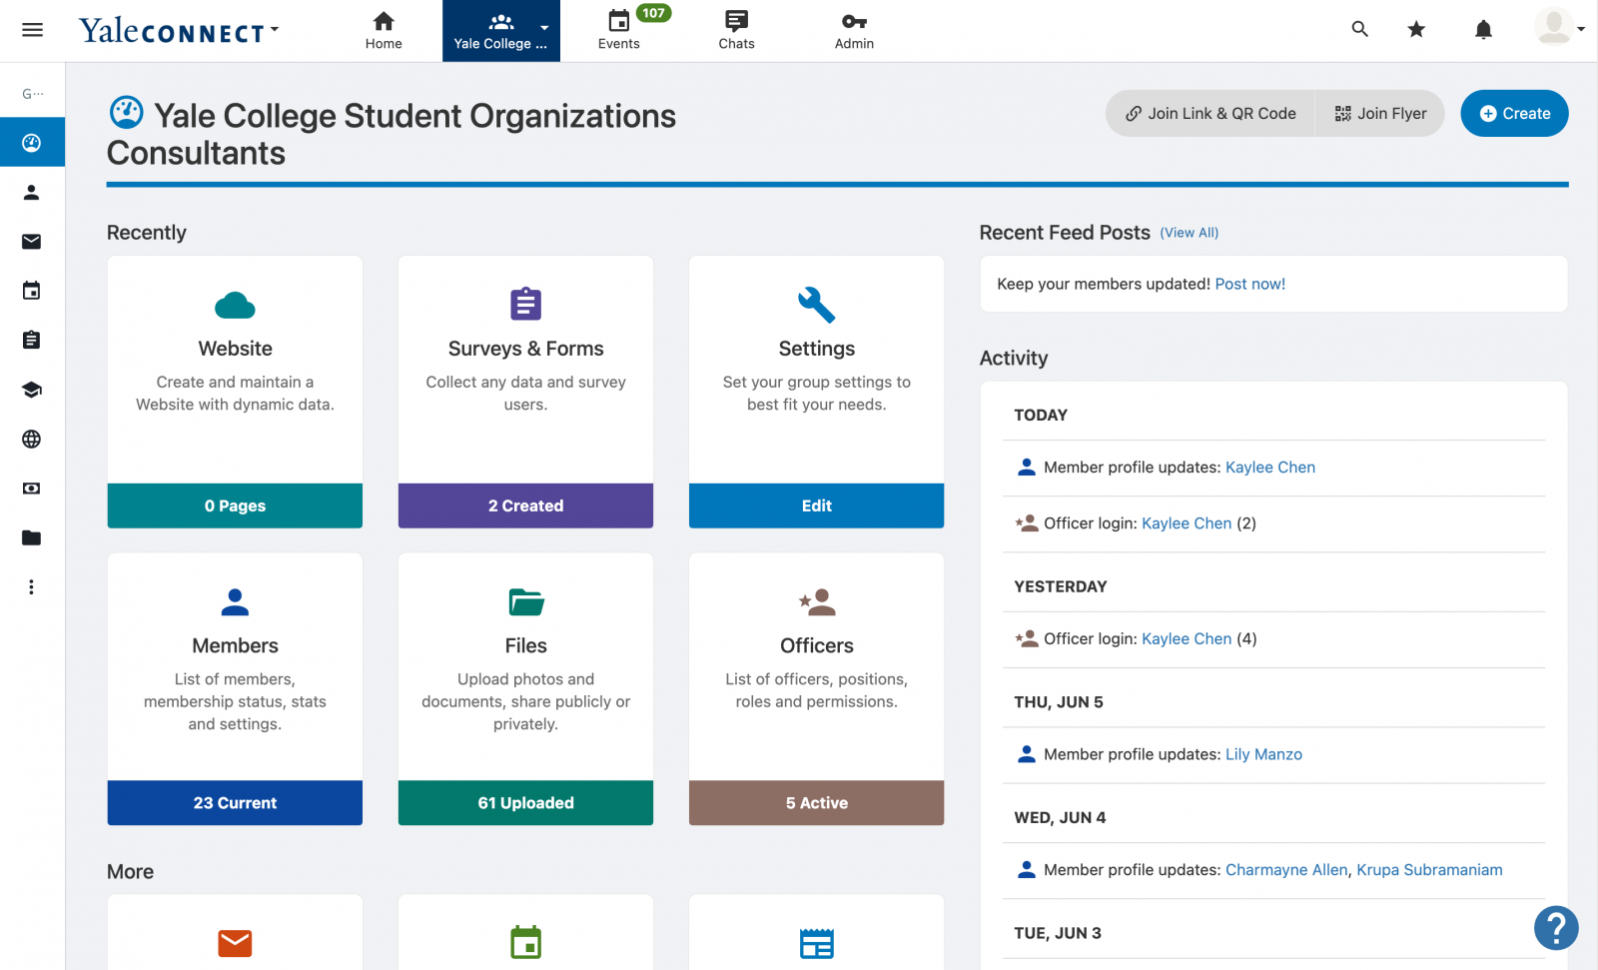Click the blue Create button
Image resolution: width=1598 pixels, height=970 pixels.
[x=1514, y=114]
